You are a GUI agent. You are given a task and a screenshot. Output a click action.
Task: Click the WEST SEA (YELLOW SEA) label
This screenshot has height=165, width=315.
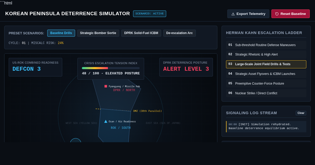click(81, 123)
